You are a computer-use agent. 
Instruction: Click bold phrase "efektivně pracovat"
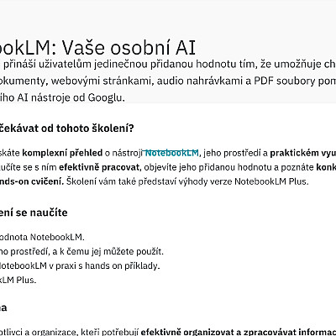(99, 167)
